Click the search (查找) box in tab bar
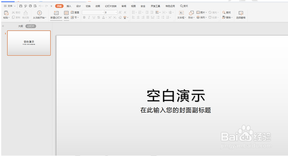This screenshot has width=288, height=156. [x=184, y=6]
